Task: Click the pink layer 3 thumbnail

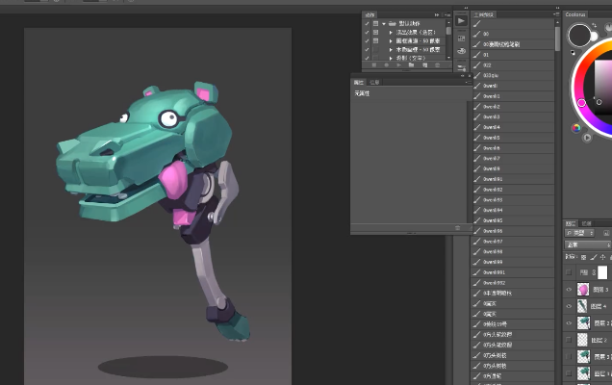Action: (x=583, y=289)
